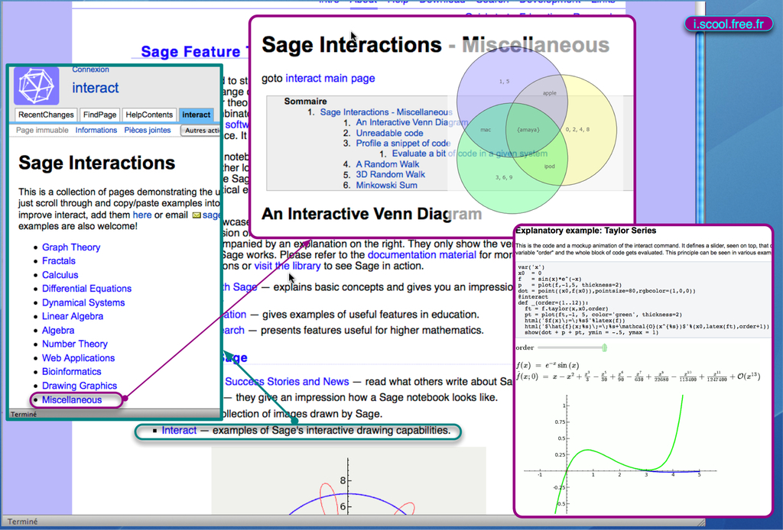Go to Web Applications examples

click(78, 358)
